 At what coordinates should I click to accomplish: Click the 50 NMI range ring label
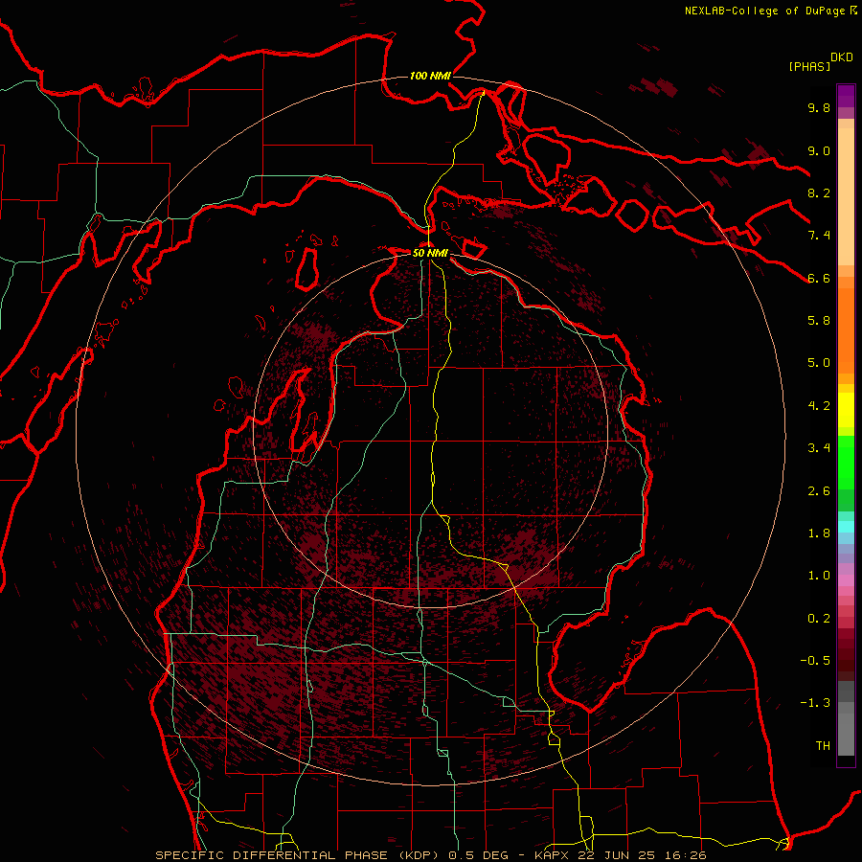coord(430,253)
